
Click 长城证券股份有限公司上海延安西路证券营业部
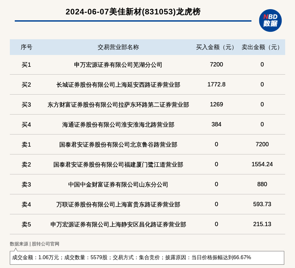point(118,85)
